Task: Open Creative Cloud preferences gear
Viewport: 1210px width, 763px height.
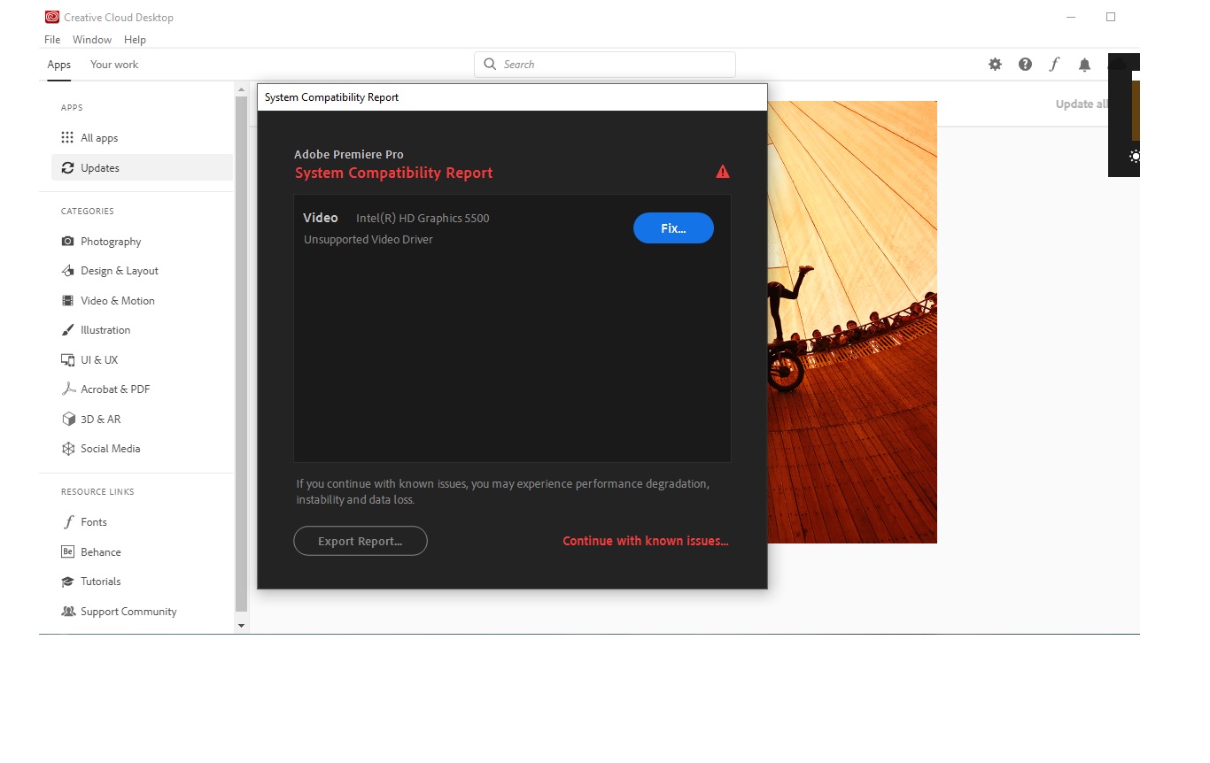Action: tap(995, 64)
